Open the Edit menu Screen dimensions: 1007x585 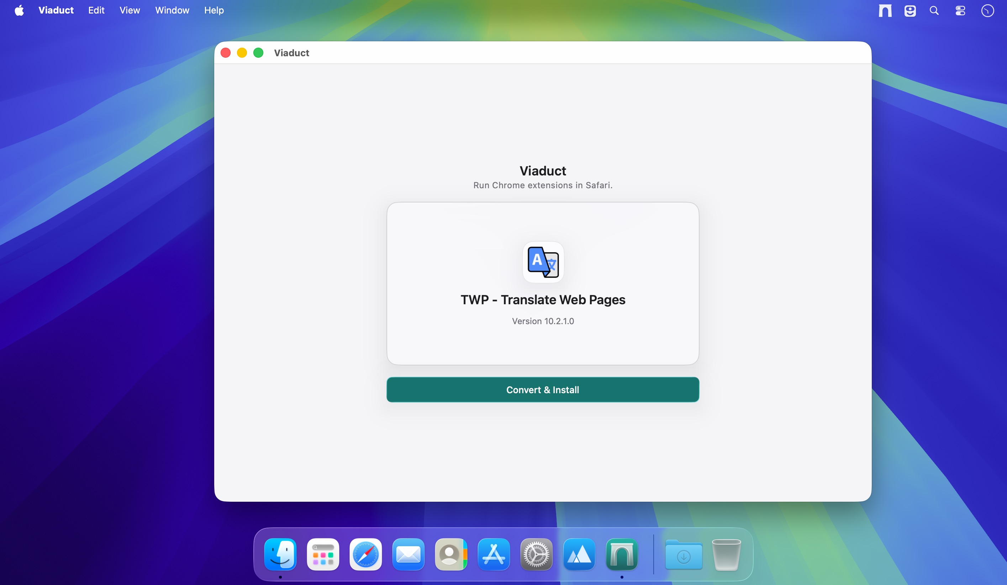[x=96, y=10]
